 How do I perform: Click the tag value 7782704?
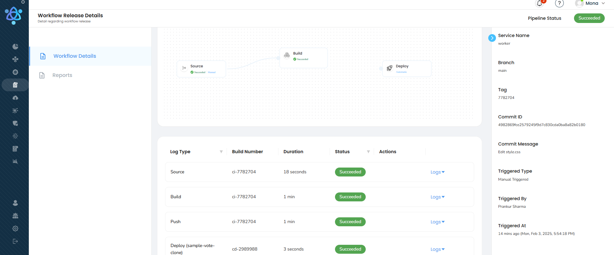pos(506,98)
